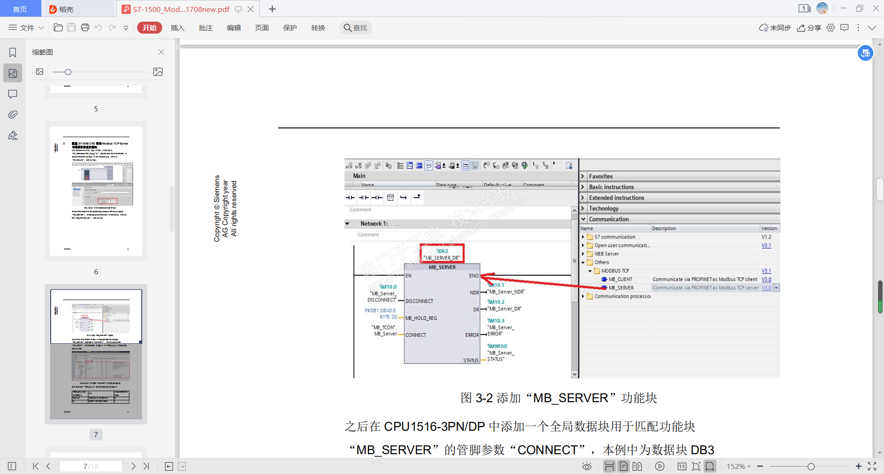Shrink thumbnails with small image icon
This screenshot has width=884, height=474.
click(40, 72)
